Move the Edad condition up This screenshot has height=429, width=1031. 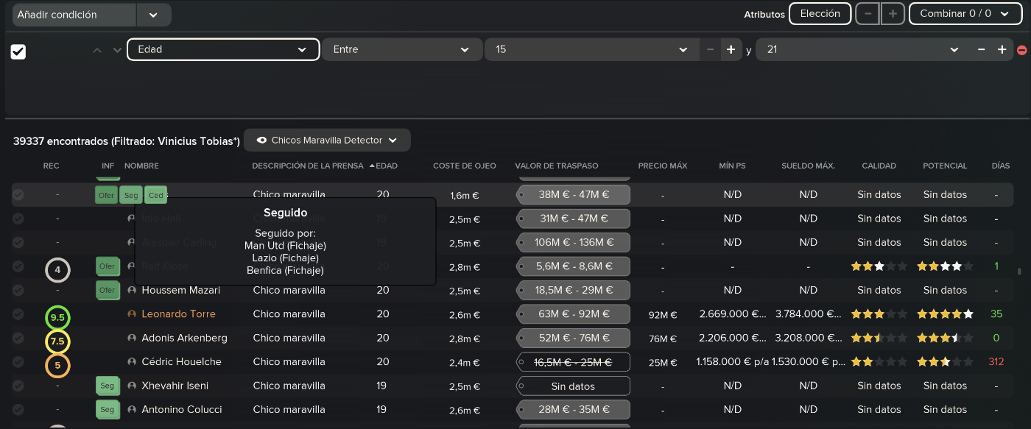[x=97, y=50]
